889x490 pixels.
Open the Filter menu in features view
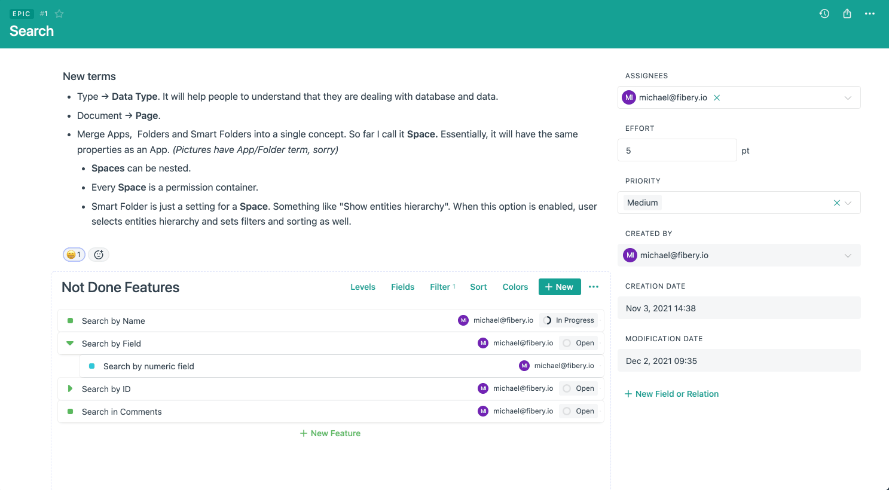click(440, 287)
